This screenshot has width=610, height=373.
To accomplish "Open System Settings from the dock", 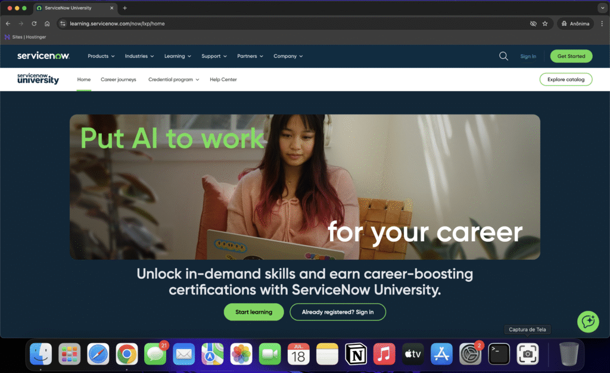I will click(x=471, y=354).
